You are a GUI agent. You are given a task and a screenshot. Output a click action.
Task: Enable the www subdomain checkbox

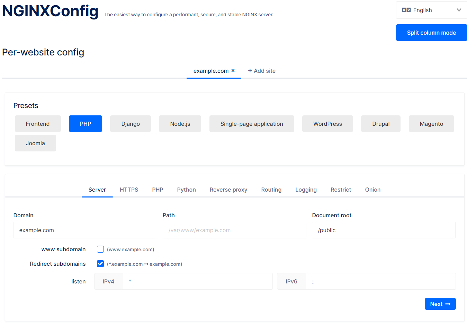(100, 249)
